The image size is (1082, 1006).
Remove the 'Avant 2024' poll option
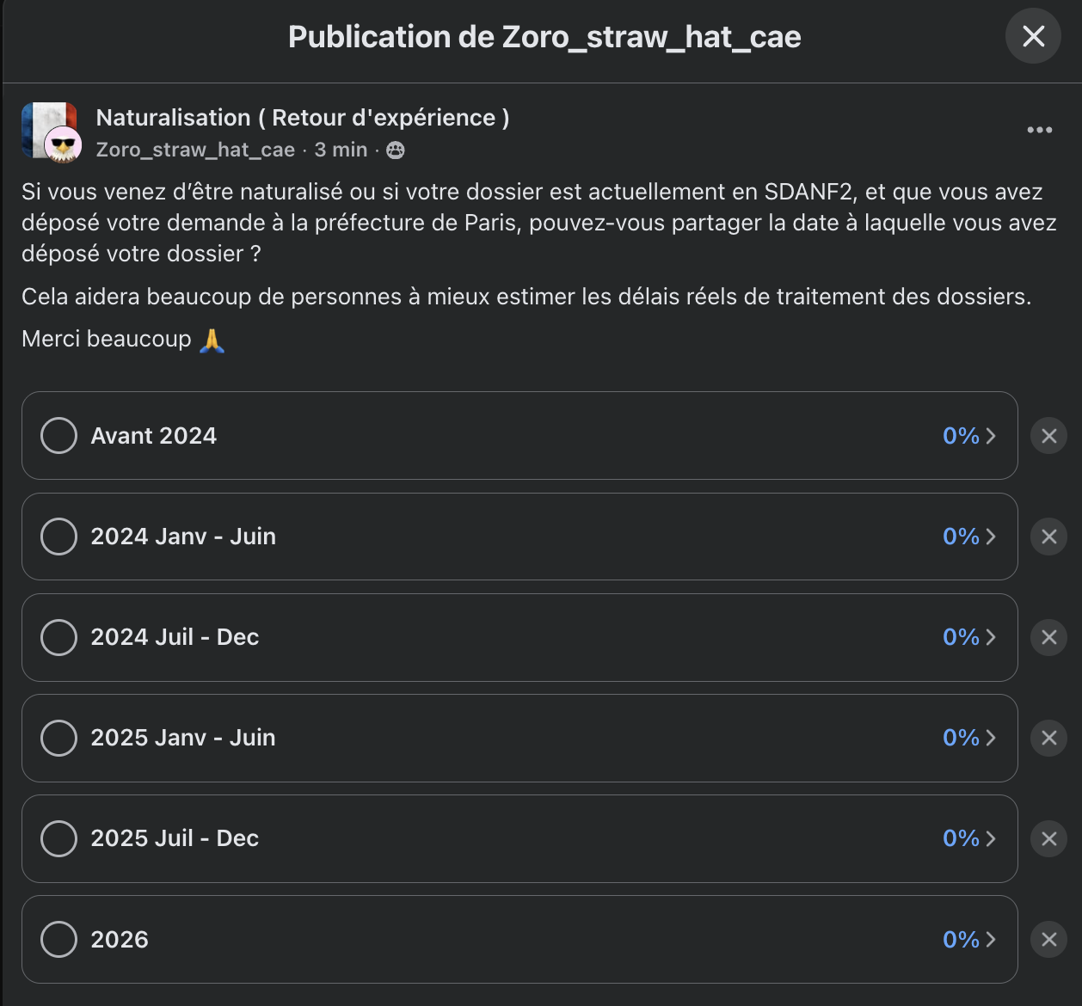pyautogui.click(x=1048, y=436)
